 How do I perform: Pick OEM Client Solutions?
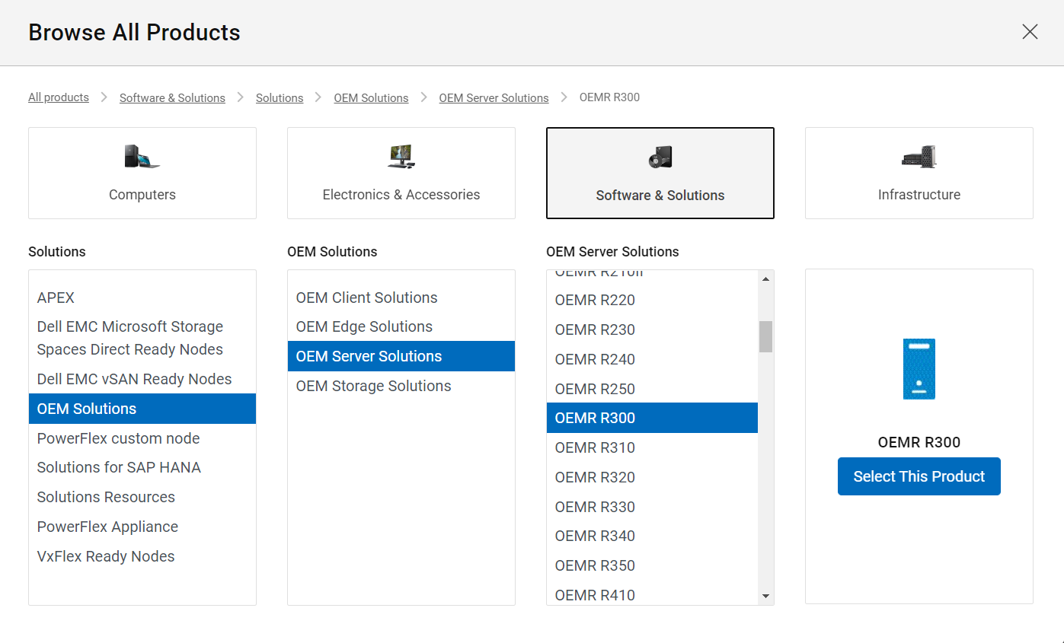366,298
